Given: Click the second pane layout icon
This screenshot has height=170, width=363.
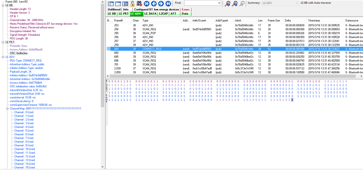Looking at the screenshot, I should pos(118,4).
